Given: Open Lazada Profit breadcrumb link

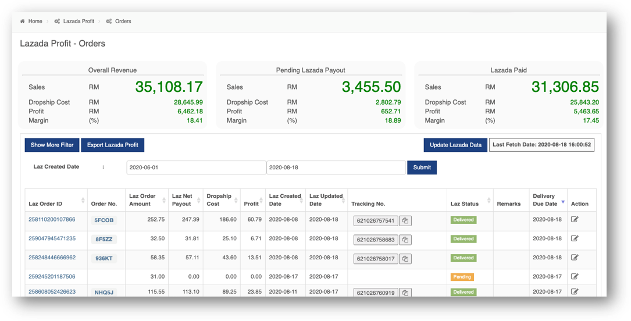Looking at the screenshot, I should [x=79, y=22].
